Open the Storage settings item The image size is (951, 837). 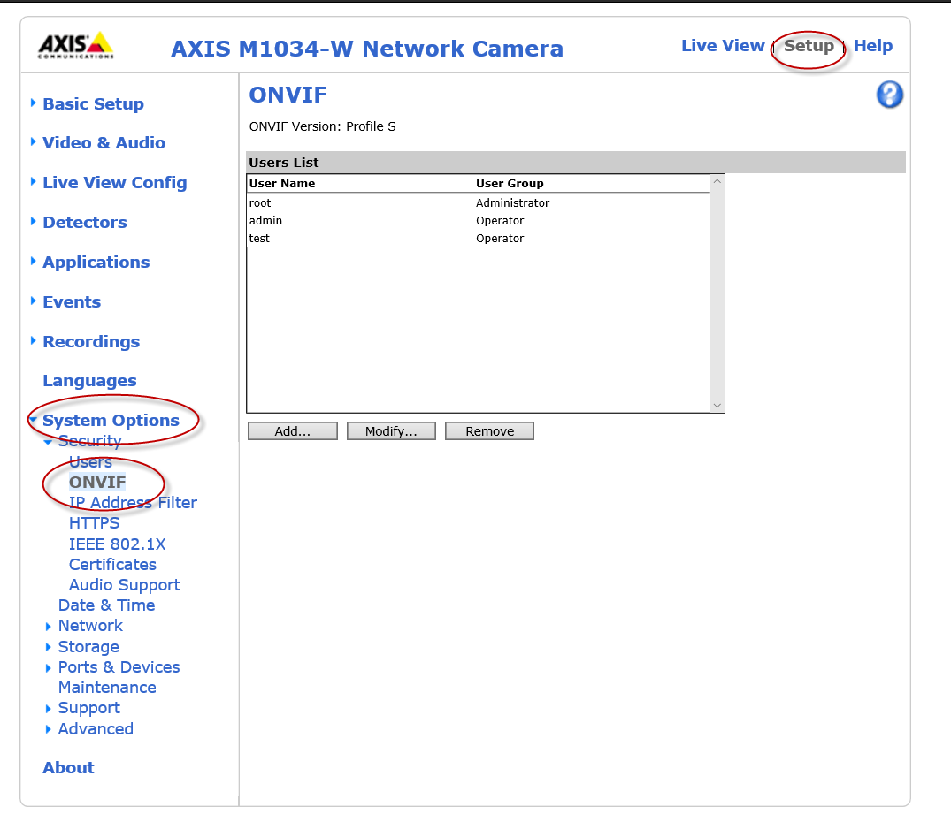click(x=88, y=647)
